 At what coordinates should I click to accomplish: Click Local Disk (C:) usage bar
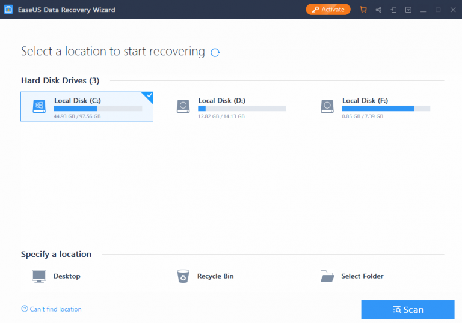pos(97,109)
